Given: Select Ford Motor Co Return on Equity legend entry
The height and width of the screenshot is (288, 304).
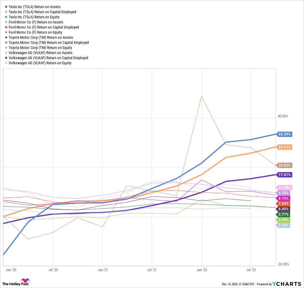Looking at the screenshot, I should [x=35, y=32].
